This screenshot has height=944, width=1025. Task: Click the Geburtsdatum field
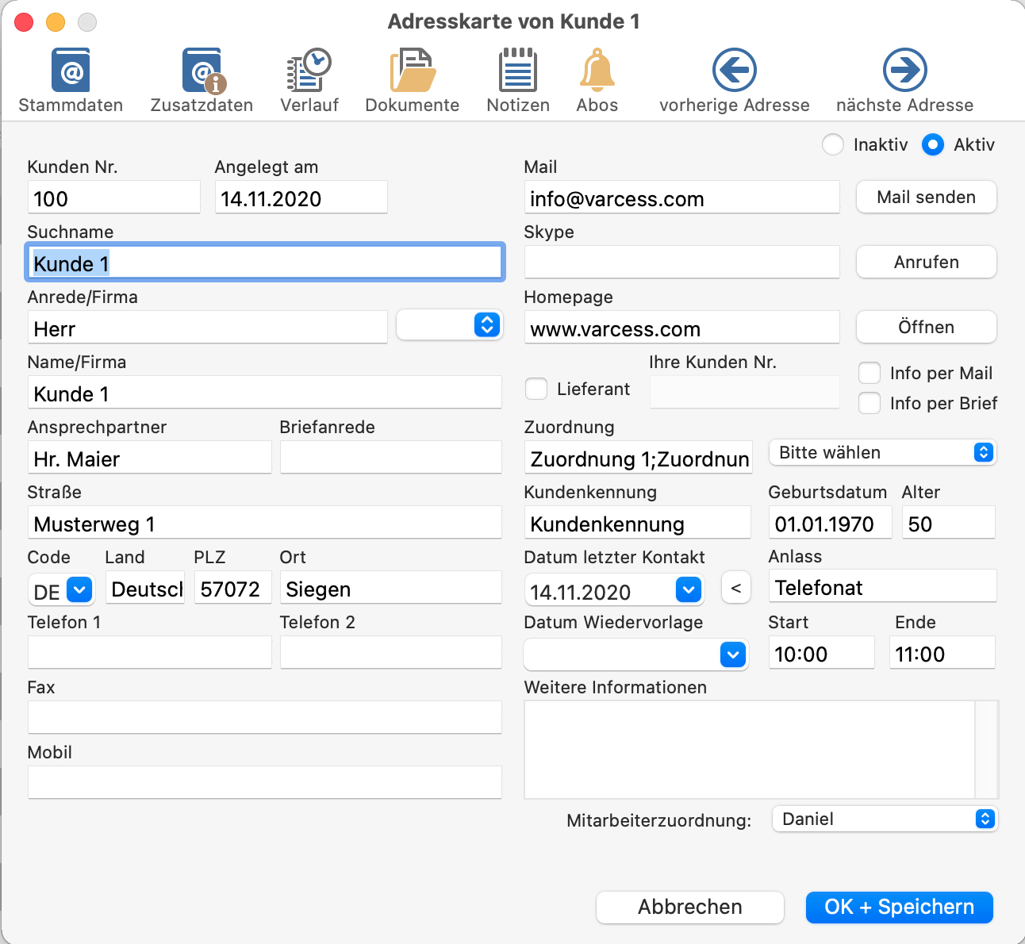(x=831, y=522)
